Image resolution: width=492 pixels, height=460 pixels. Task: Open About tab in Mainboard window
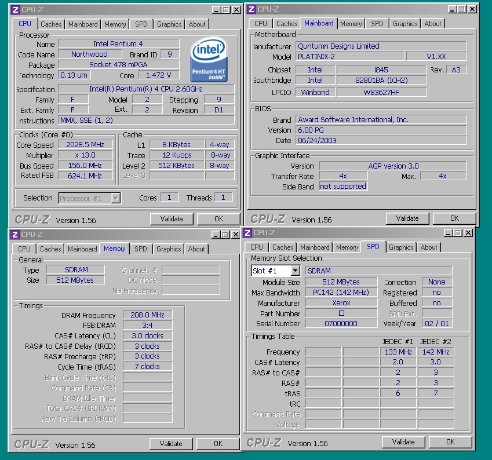click(433, 24)
